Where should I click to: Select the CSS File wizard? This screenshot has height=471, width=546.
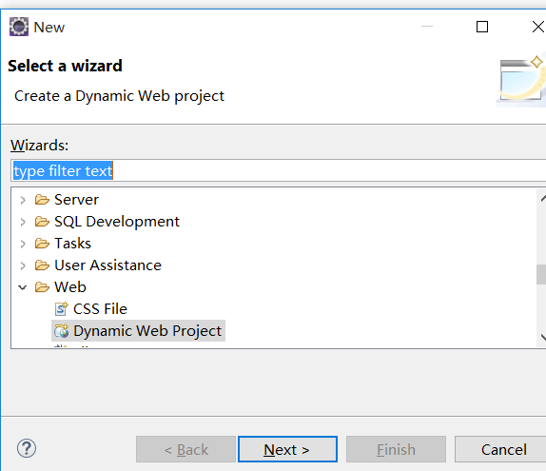[100, 309]
